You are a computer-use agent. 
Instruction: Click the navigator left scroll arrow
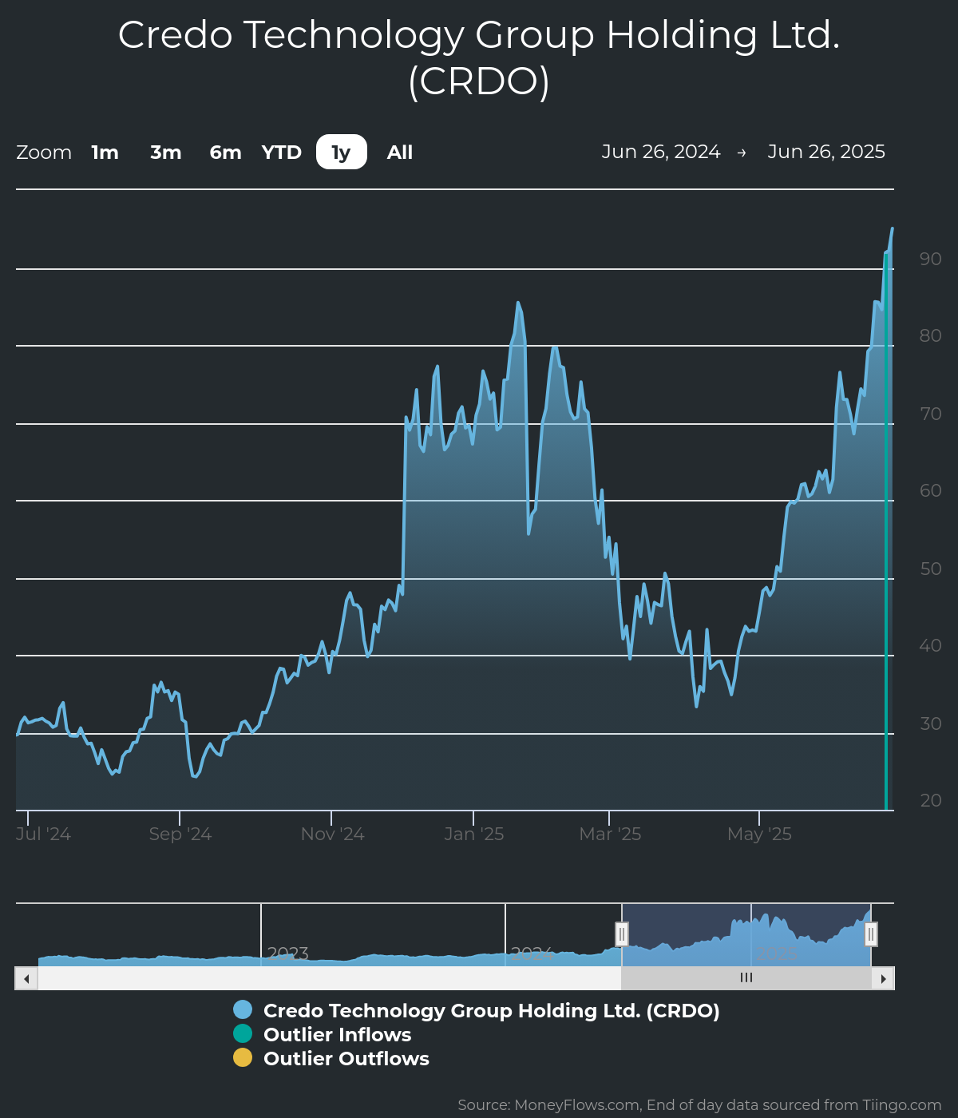26,978
